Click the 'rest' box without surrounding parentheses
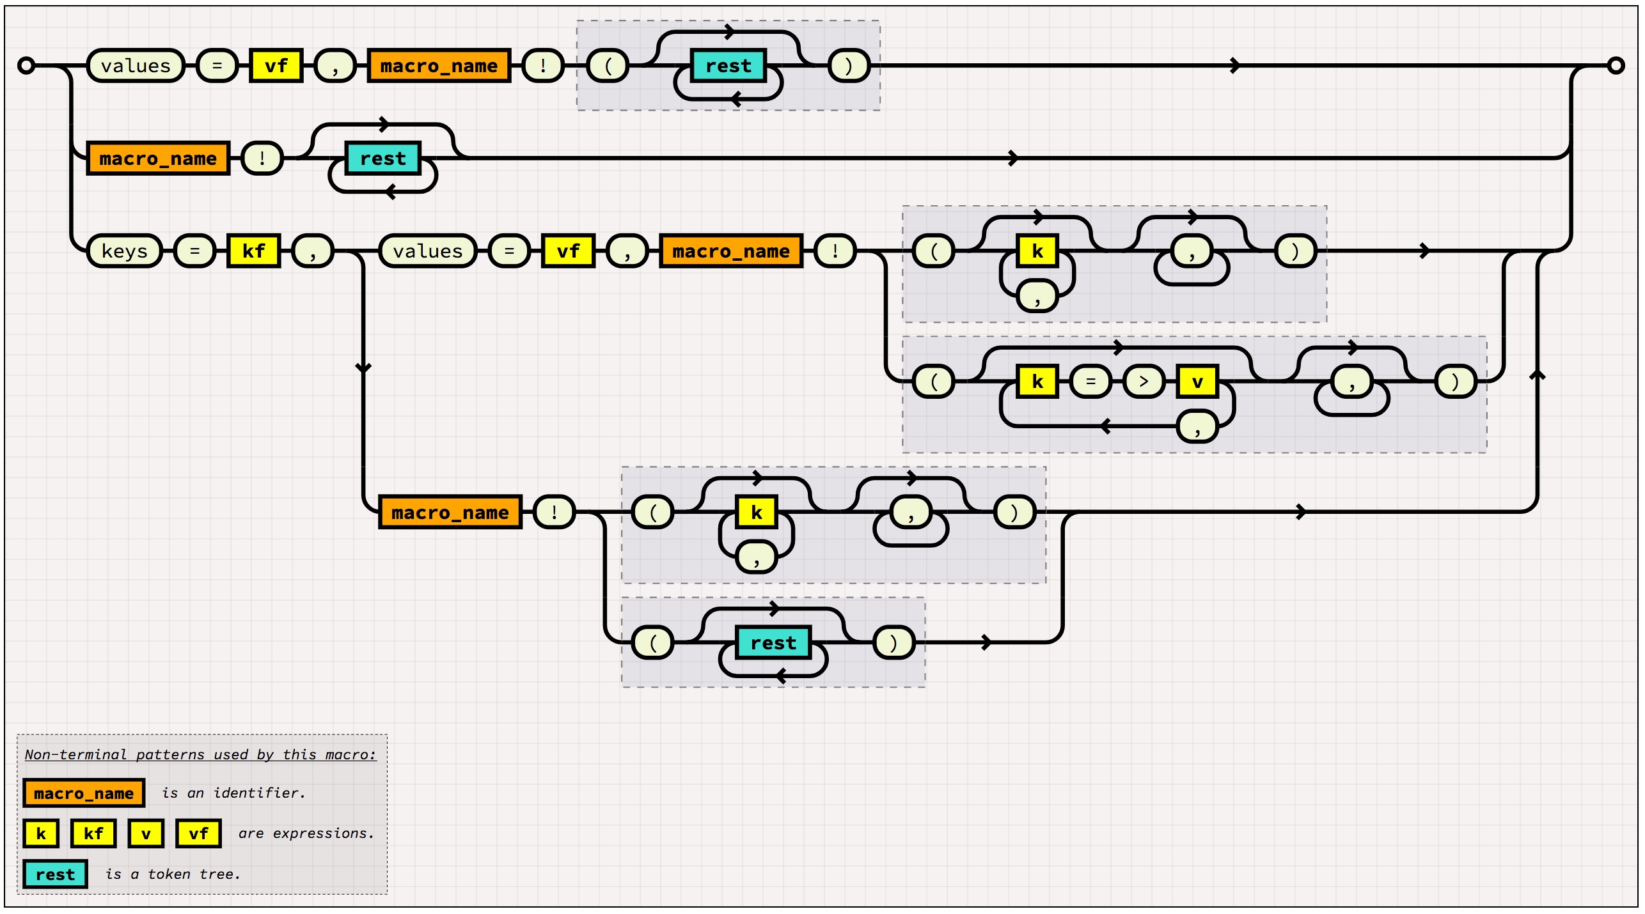The width and height of the screenshot is (1645, 914). click(x=382, y=158)
